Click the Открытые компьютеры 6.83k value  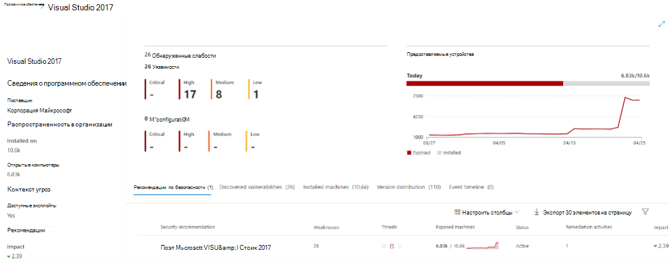pyautogui.click(x=13, y=174)
